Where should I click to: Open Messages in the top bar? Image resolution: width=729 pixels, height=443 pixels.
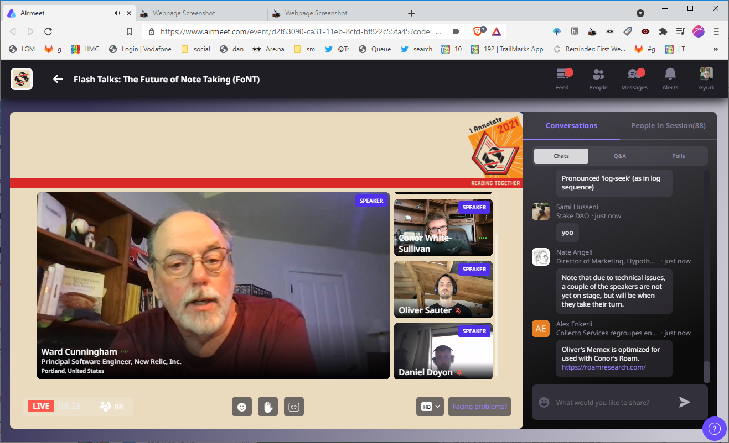coord(634,79)
